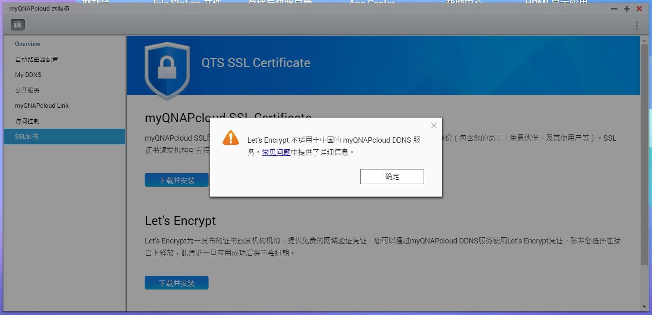652x315 pixels.
Task: Open the 常见问题 FAQ link
Action: [x=276, y=152]
